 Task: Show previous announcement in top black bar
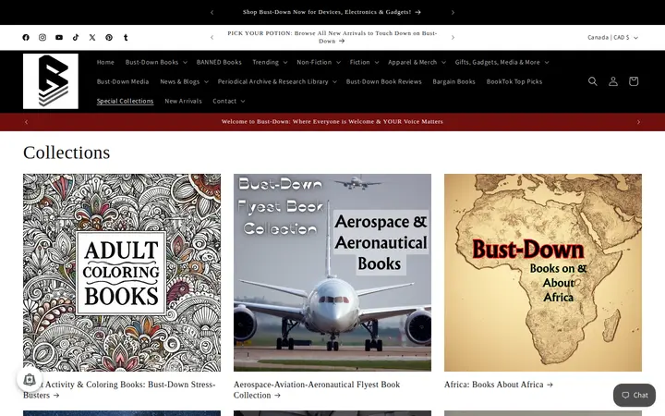tap(212, 12)
